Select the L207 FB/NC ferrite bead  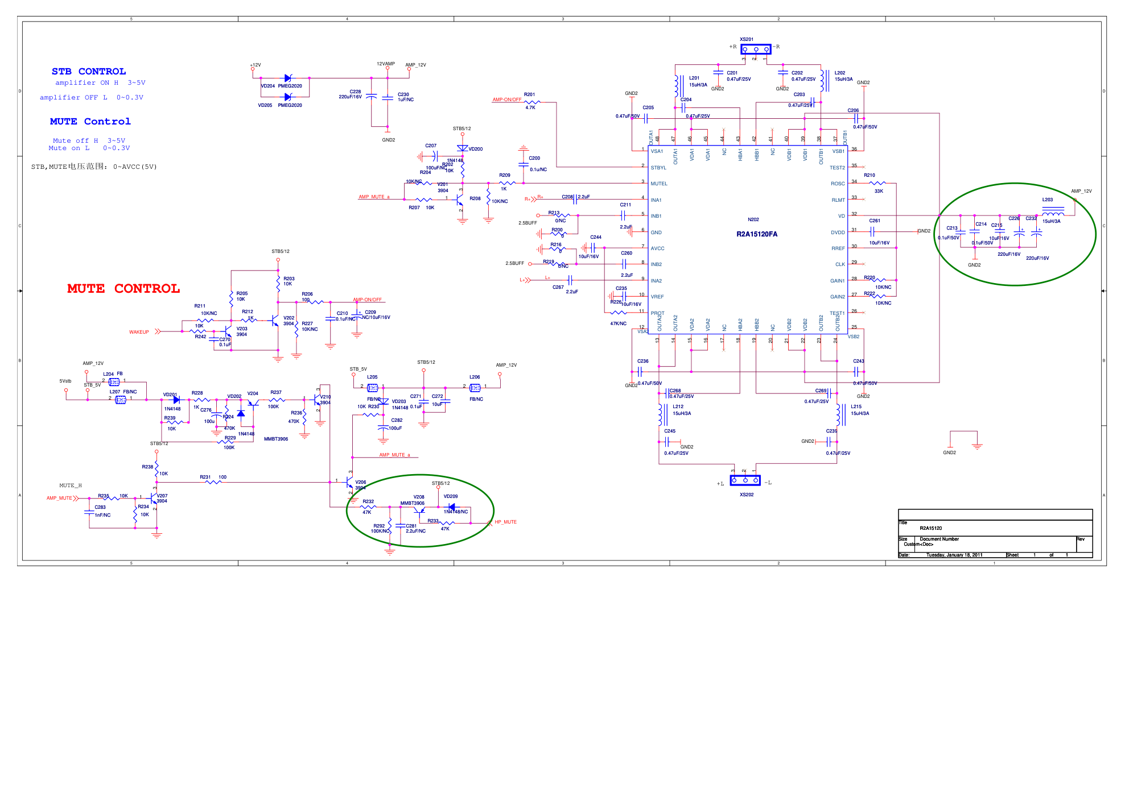pos(121,400)
